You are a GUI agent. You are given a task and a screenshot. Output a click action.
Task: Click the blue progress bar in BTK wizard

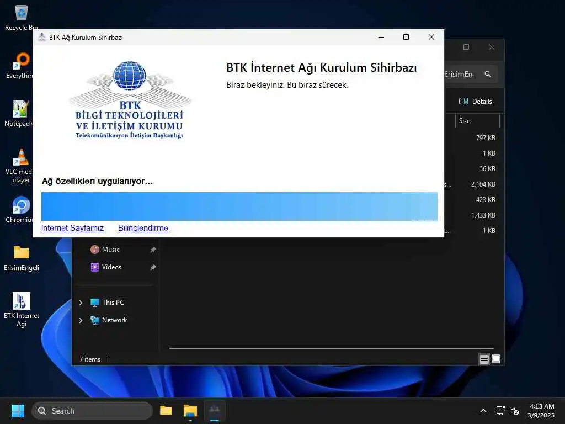(x=239, y=206)
